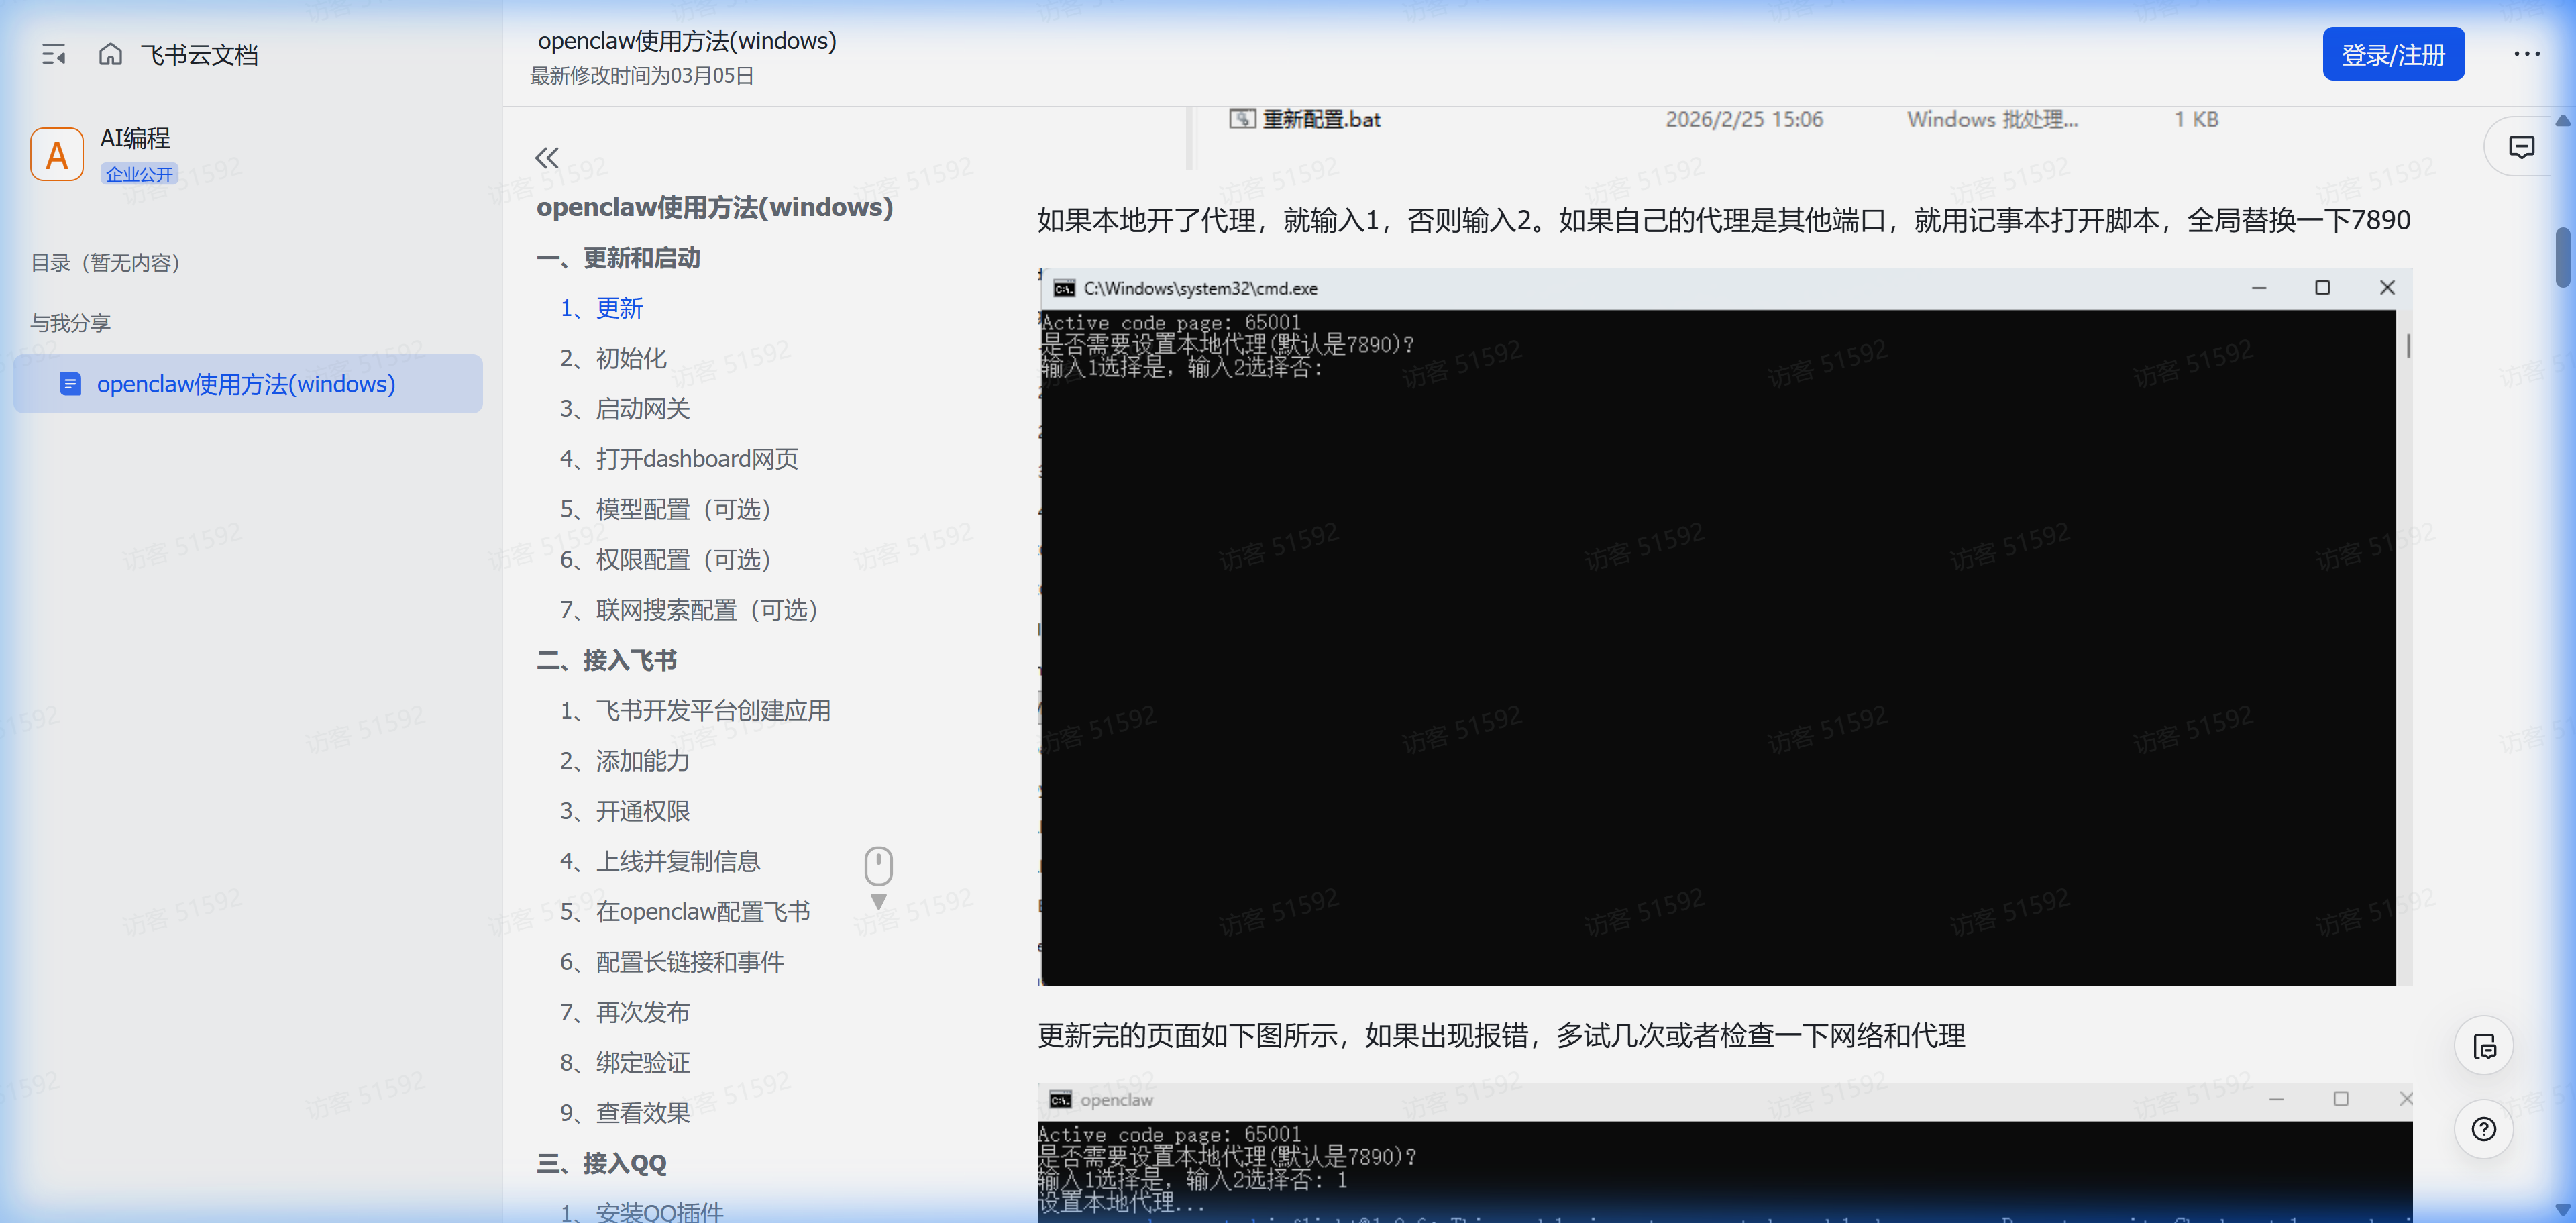This screenshot has height=1223, width=2576.
Task: Select openclaw使用方法(windows) in the shared list
Action: [245, 384]
